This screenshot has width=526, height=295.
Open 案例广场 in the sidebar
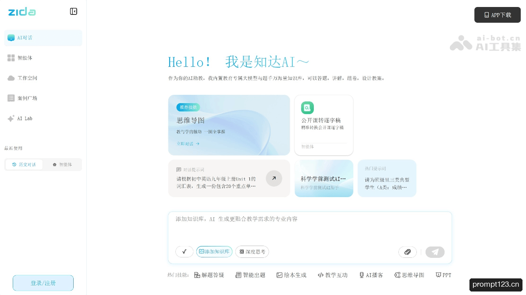43,98
